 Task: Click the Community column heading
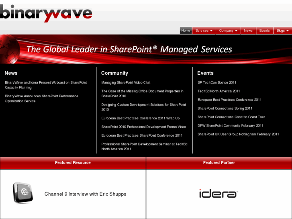coord(114,73)
